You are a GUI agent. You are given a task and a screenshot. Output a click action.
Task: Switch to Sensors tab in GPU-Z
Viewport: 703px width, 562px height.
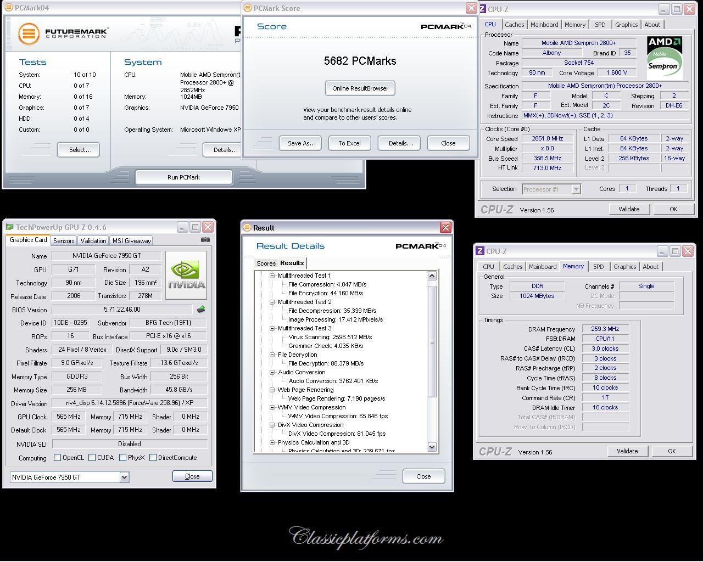point(64,240)
